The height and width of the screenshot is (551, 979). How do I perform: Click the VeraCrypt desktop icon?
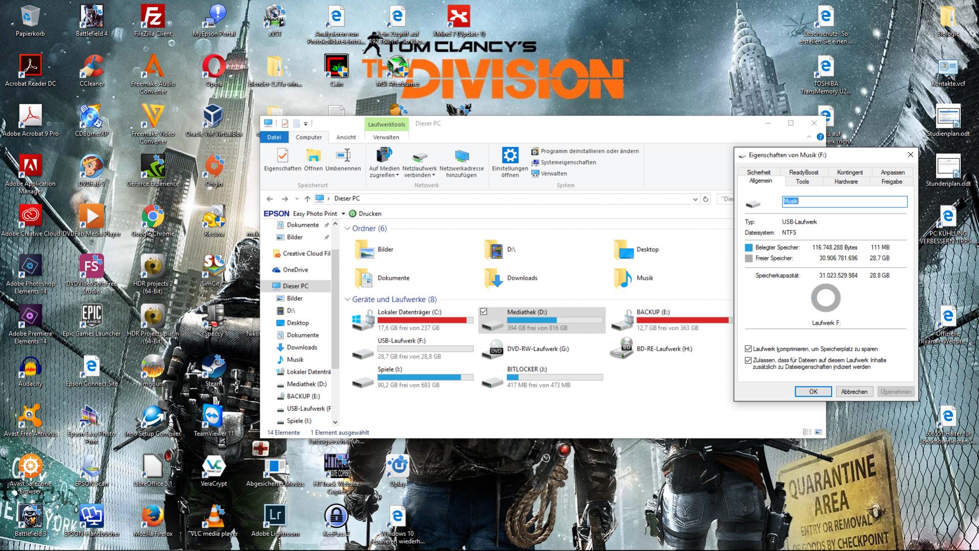[x=214, y=471]
